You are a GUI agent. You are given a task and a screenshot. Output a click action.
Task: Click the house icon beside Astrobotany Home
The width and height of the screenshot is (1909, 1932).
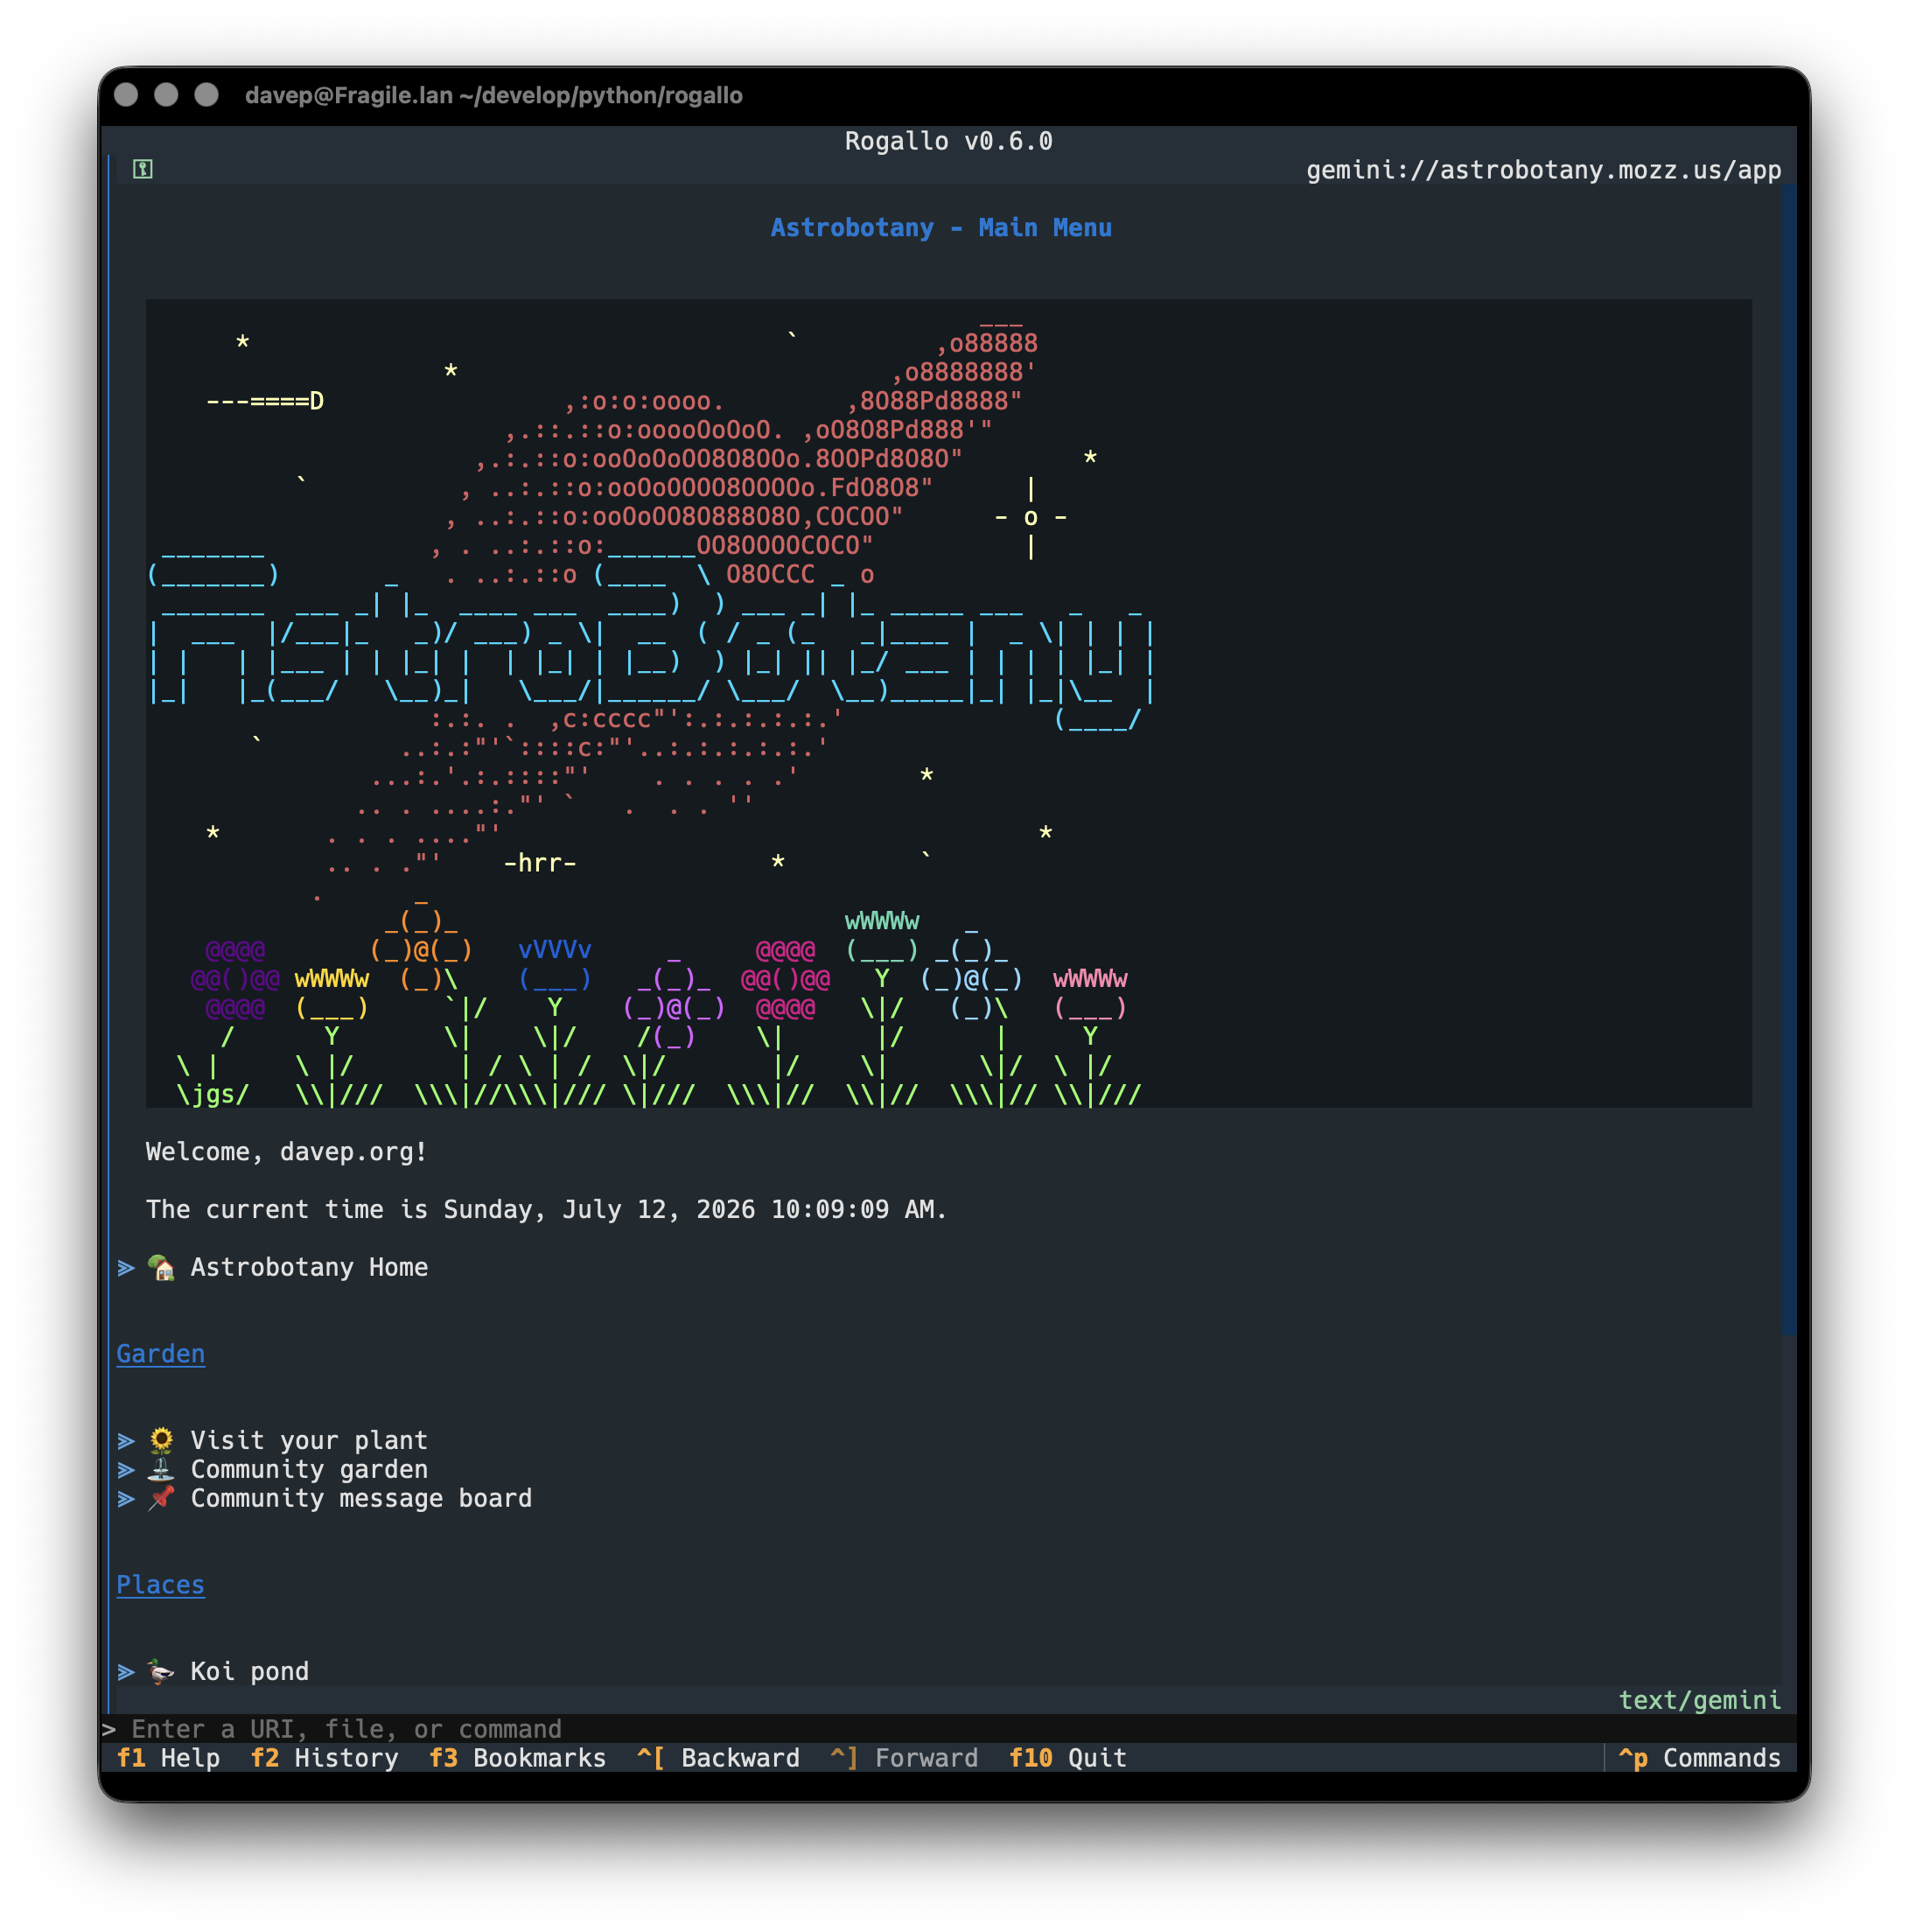point(161,1267)
